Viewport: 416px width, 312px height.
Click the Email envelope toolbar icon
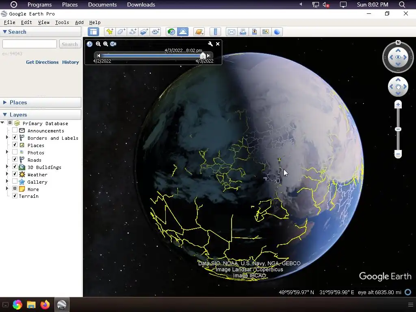coord(231,32)
